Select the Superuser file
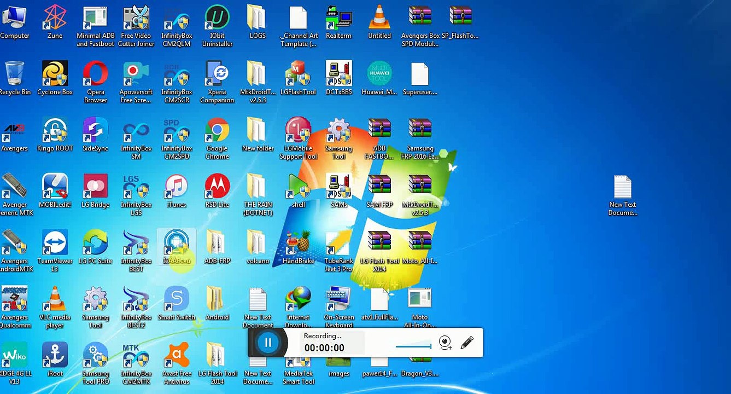The width and height of the screenshot is (731, 394). pos(420,78)
